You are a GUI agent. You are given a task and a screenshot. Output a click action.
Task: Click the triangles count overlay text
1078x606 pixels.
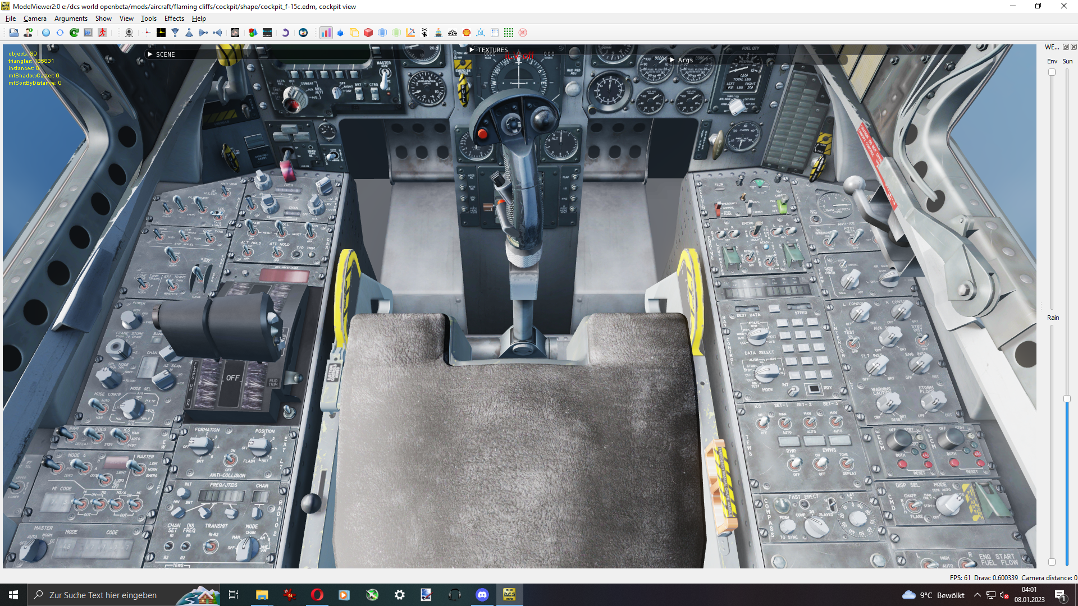point(31,61)
